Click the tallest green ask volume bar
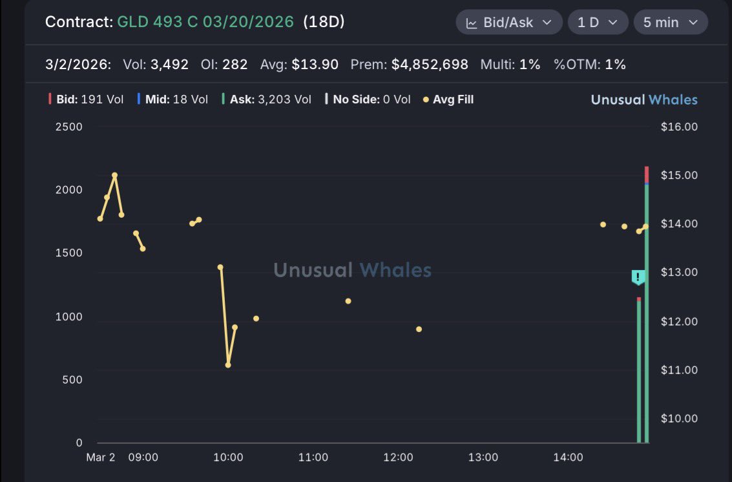The height and width of the screenshot is (482, 732). [x=647, y=313]
